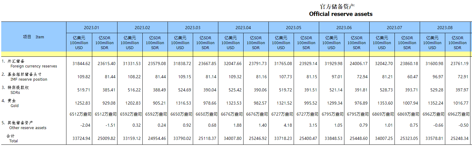This screenshot has height=146, width=472.
Task: Click the 2023.01 month column header
Action: click(92, 28)
